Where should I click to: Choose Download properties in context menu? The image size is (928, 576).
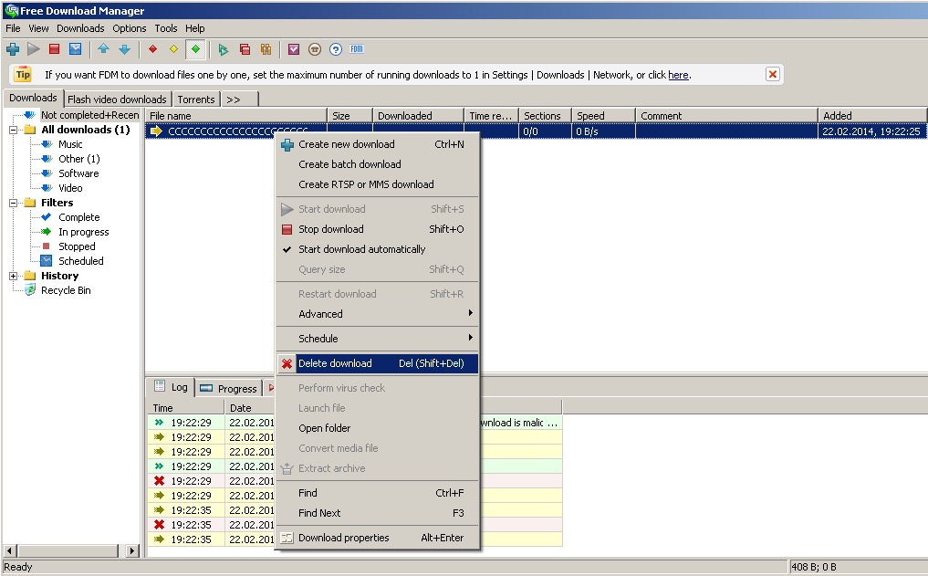377,538
